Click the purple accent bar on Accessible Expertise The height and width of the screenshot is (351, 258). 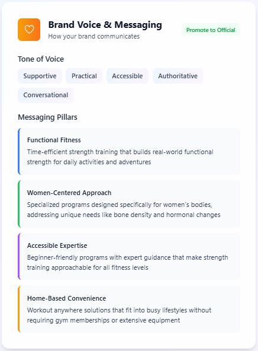(x=19, y=257)
